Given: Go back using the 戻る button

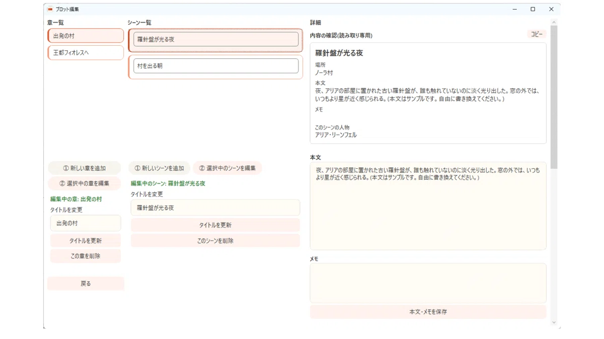Looking at the screenshot, I should pyautogui.click(x=86, y=283).
